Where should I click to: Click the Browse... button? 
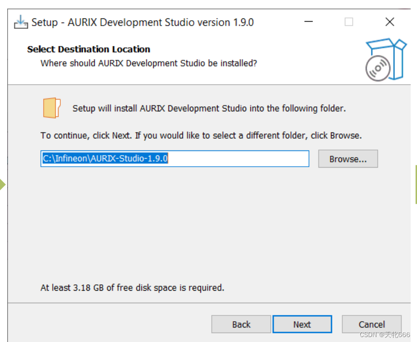(x=348, y=159)
